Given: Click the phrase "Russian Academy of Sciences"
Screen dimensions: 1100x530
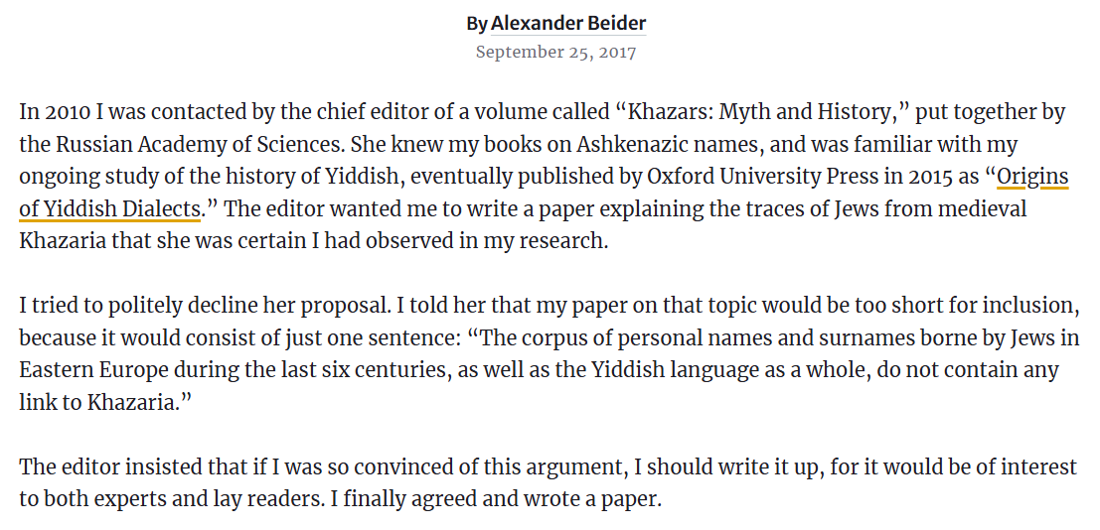Looking at the screenshot, I should pos(200,145).
